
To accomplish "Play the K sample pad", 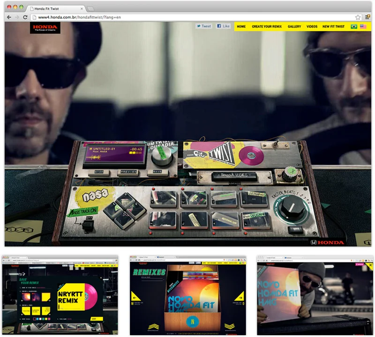I will click(225, 220).
